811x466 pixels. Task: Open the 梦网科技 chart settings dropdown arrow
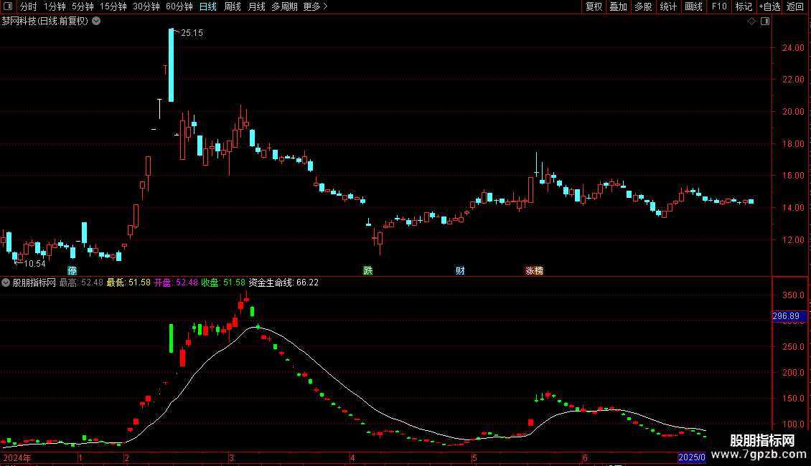pyautogui.click(x=96, y=22)
